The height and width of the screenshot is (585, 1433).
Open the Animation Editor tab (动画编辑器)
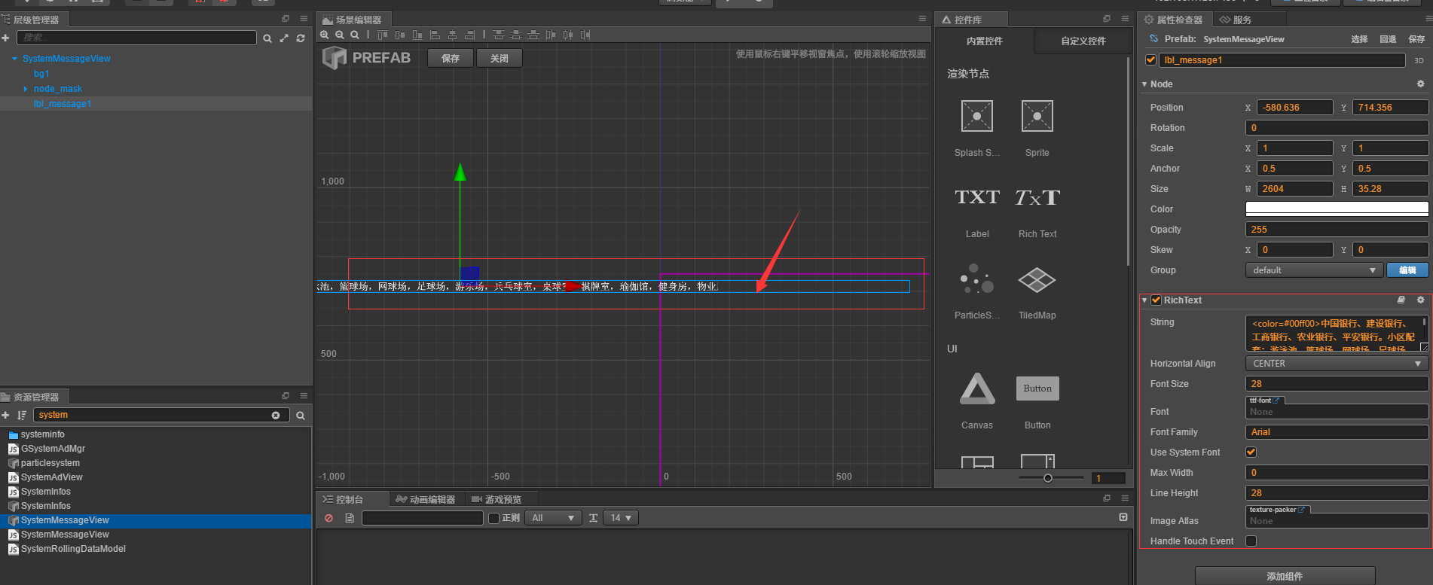426,499
